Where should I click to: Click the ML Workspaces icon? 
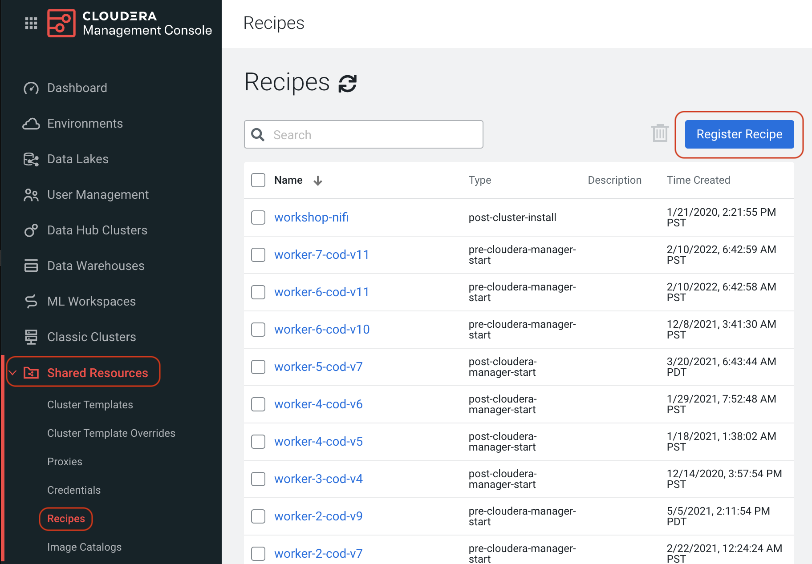(x=31, y=302)
